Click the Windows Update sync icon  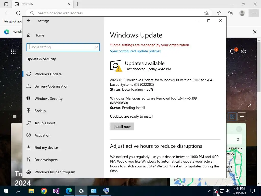29,74
